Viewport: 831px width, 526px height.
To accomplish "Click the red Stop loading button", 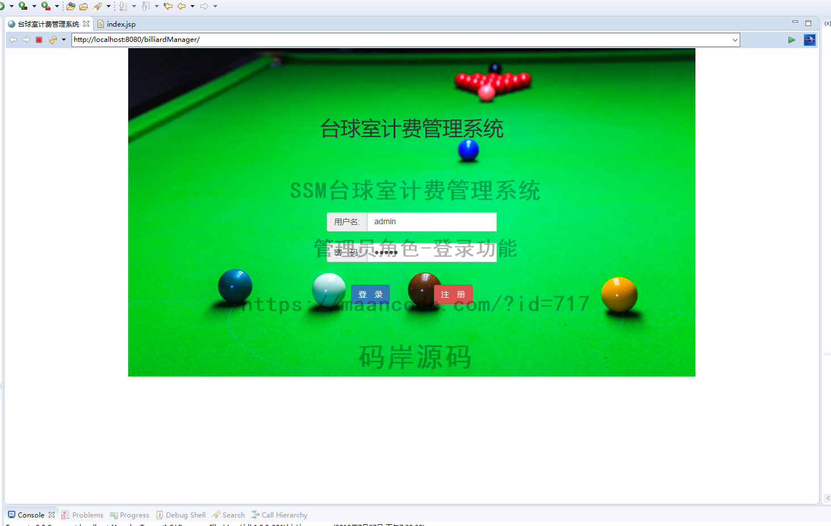I will (x=39, y=40).
